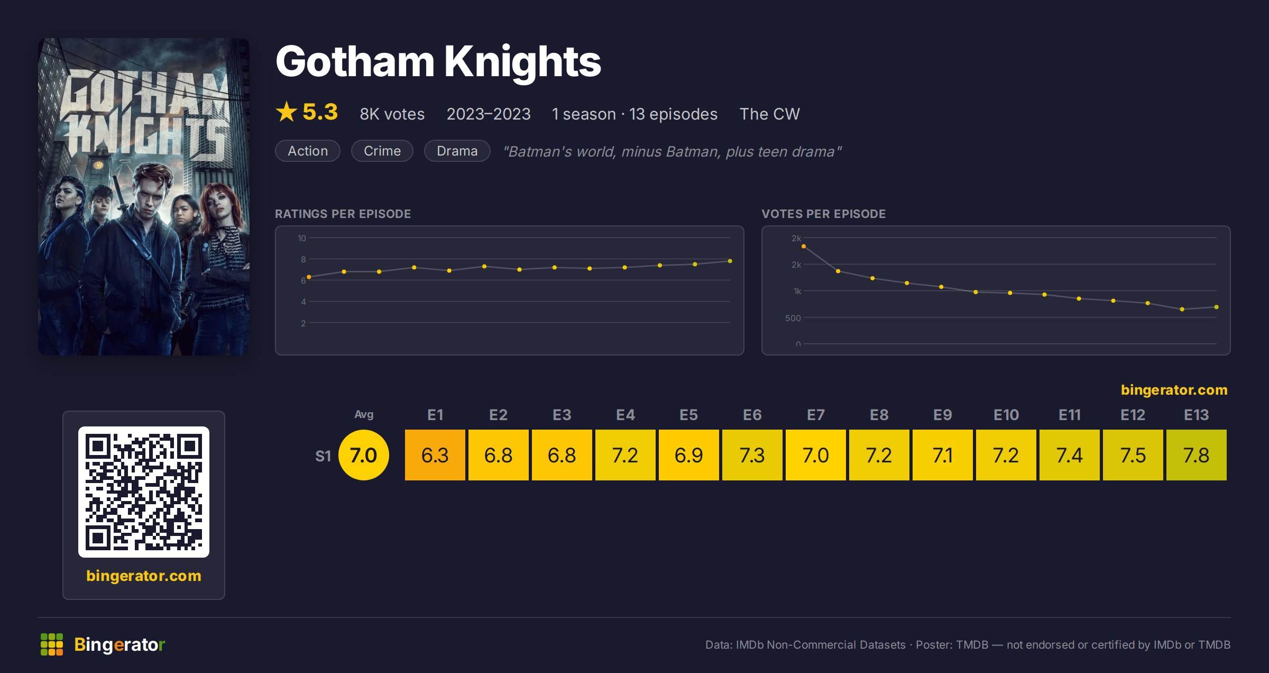Screen dimensions: 1269x673
Task: Click the E6 column header
Action: pyautogui.click(x=752, y=415)
